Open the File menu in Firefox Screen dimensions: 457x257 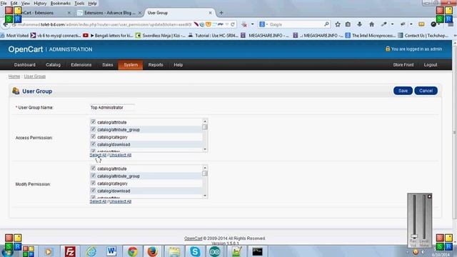4,3
